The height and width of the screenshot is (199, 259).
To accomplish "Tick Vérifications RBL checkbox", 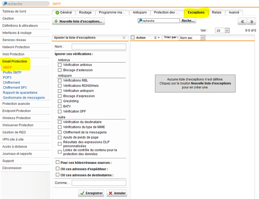I will point(60,80).
